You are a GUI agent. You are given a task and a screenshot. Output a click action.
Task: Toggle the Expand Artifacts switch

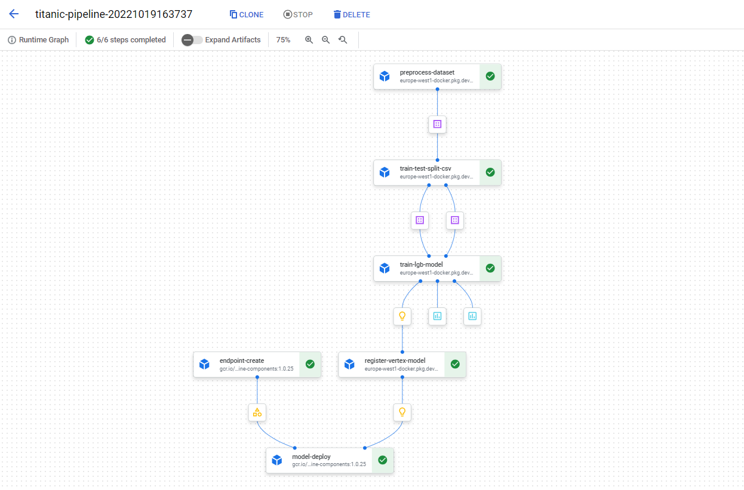pos(192,40)
